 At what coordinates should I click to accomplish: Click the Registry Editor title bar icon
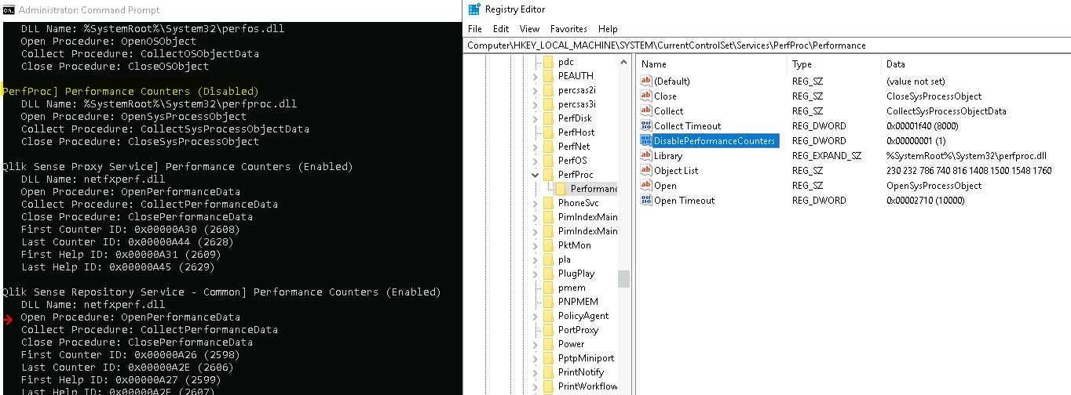[x=473, y=9]
